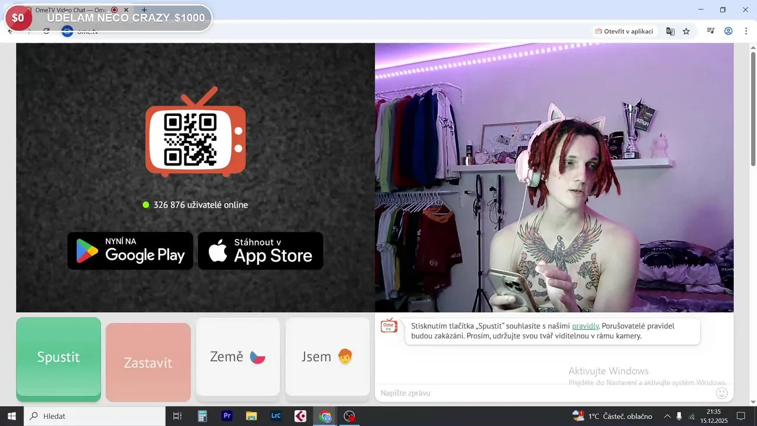The height and width of the screenshot is (426, 757).
Task: Open the Jsem gender selector
Action: (x=328, y=357)
